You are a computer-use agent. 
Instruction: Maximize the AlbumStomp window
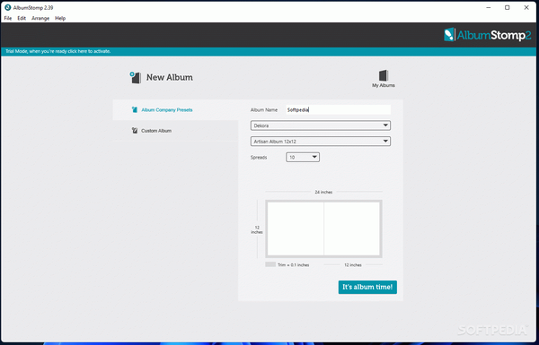pos(507,7)
